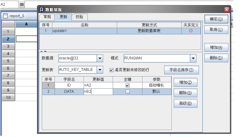The width and height of the screenshot is (244, 137).
Task: Close the 数据填报 dialog
Action: tap(226, 10)
